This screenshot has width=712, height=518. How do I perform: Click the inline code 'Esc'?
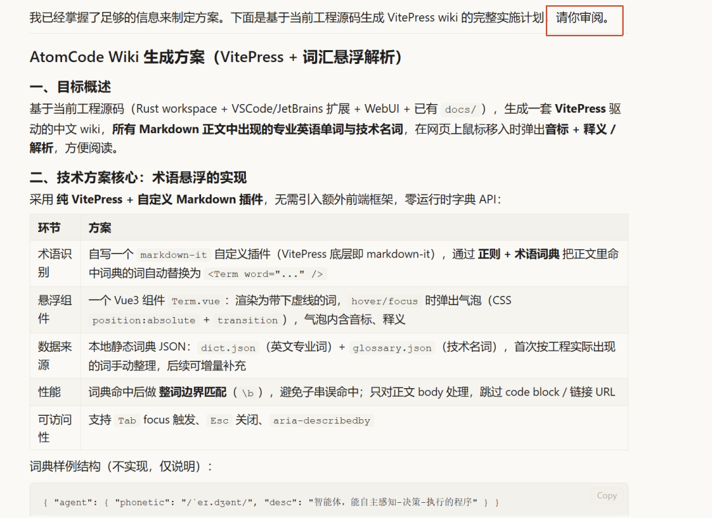(x=220, y=420)
